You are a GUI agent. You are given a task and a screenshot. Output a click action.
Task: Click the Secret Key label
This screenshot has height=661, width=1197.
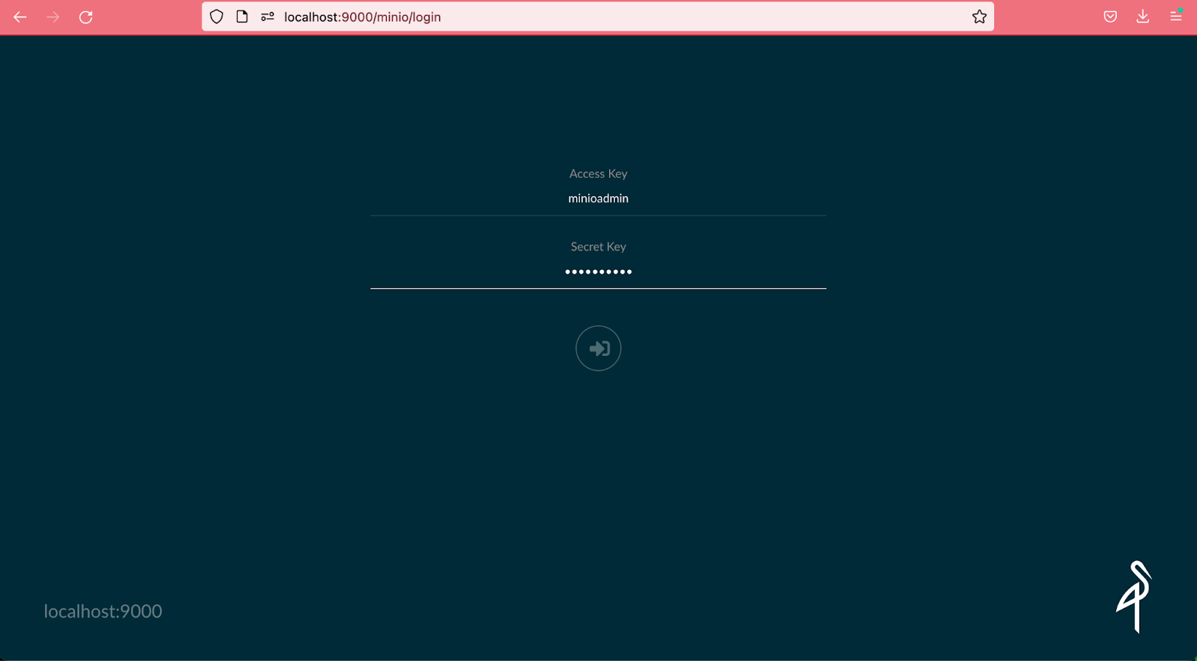click(598, 247)
